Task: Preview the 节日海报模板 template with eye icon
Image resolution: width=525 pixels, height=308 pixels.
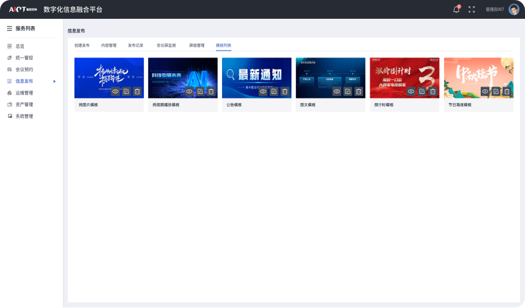Action: pyautogui.click(x=485, y=91)
